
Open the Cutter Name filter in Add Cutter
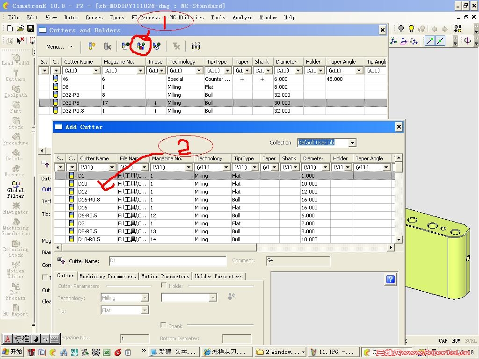pyautogui.click(x=112, y=167)
